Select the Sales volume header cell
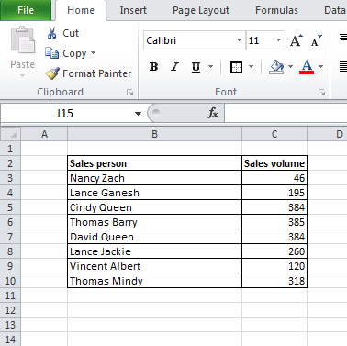Image resolution: width=347 pixels, height=346 pixels. [274, 163]
